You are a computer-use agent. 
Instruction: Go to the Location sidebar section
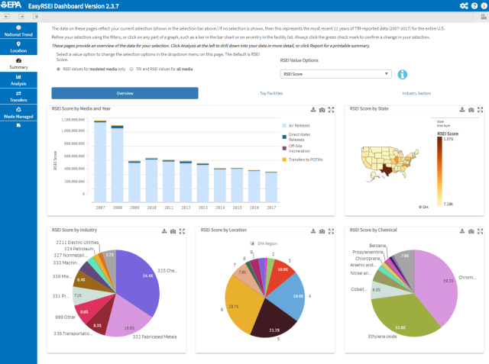click(x=18, y=47)
